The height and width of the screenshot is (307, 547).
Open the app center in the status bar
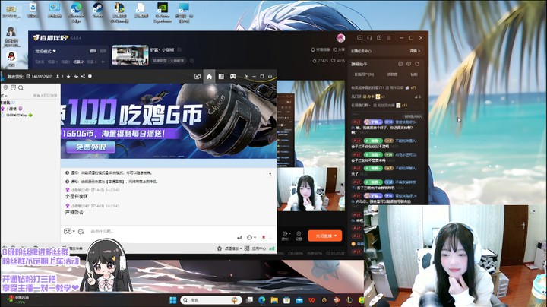255,248
